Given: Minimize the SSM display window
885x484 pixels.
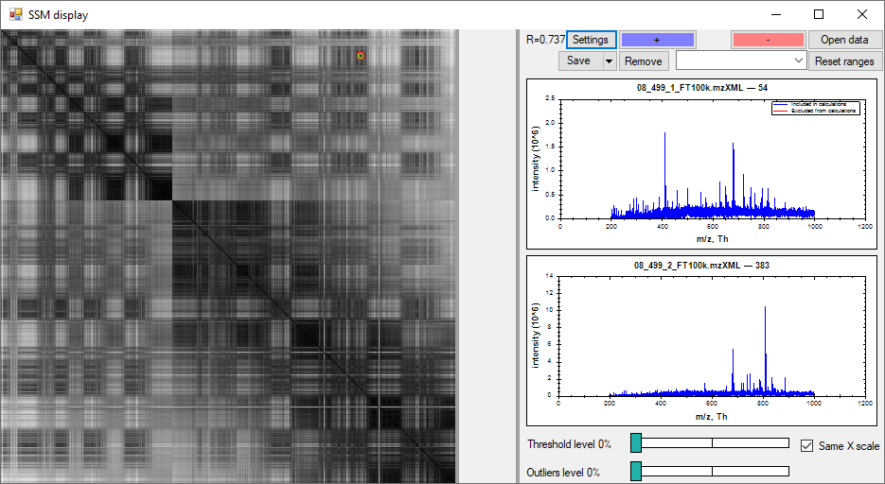Looking at the screenshot, I should [776, 14].
